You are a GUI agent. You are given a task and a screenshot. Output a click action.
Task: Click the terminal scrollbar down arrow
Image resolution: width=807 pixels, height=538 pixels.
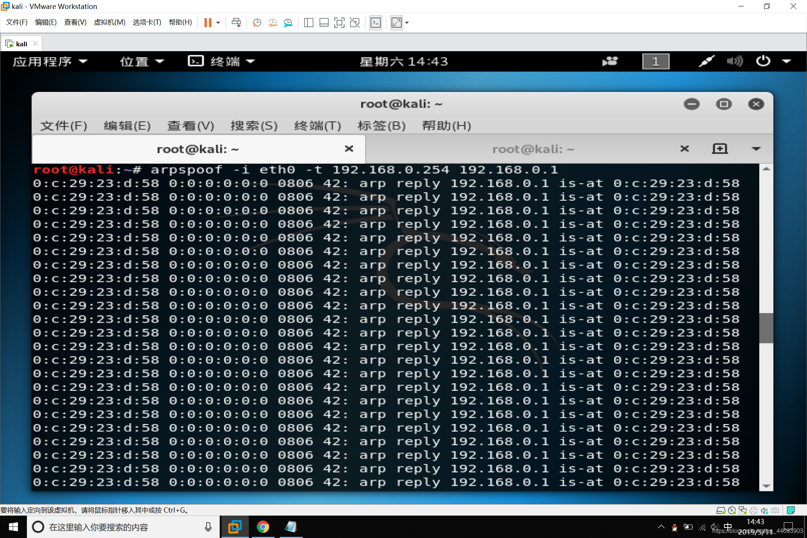pos(766,486)
